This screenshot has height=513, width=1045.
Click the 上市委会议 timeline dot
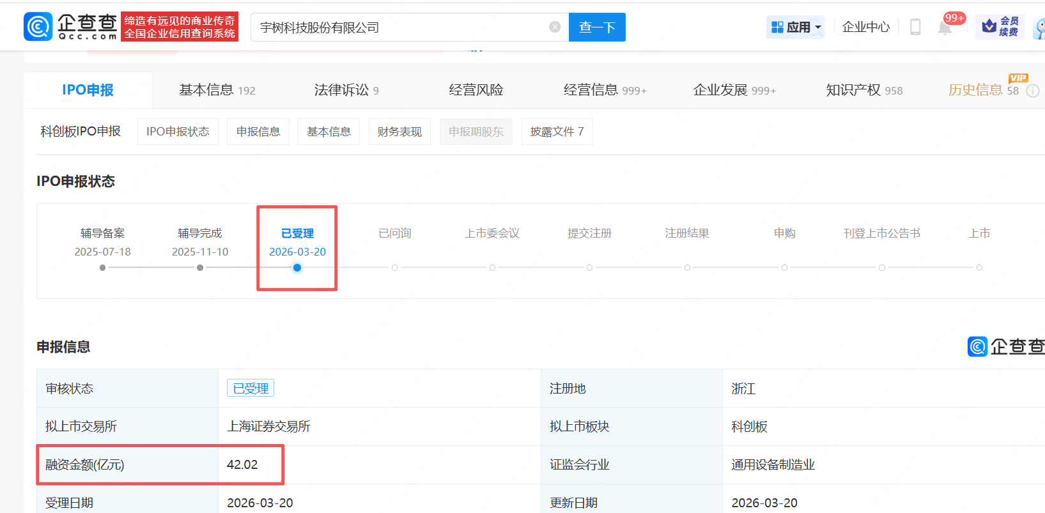[x=492, y=268]
